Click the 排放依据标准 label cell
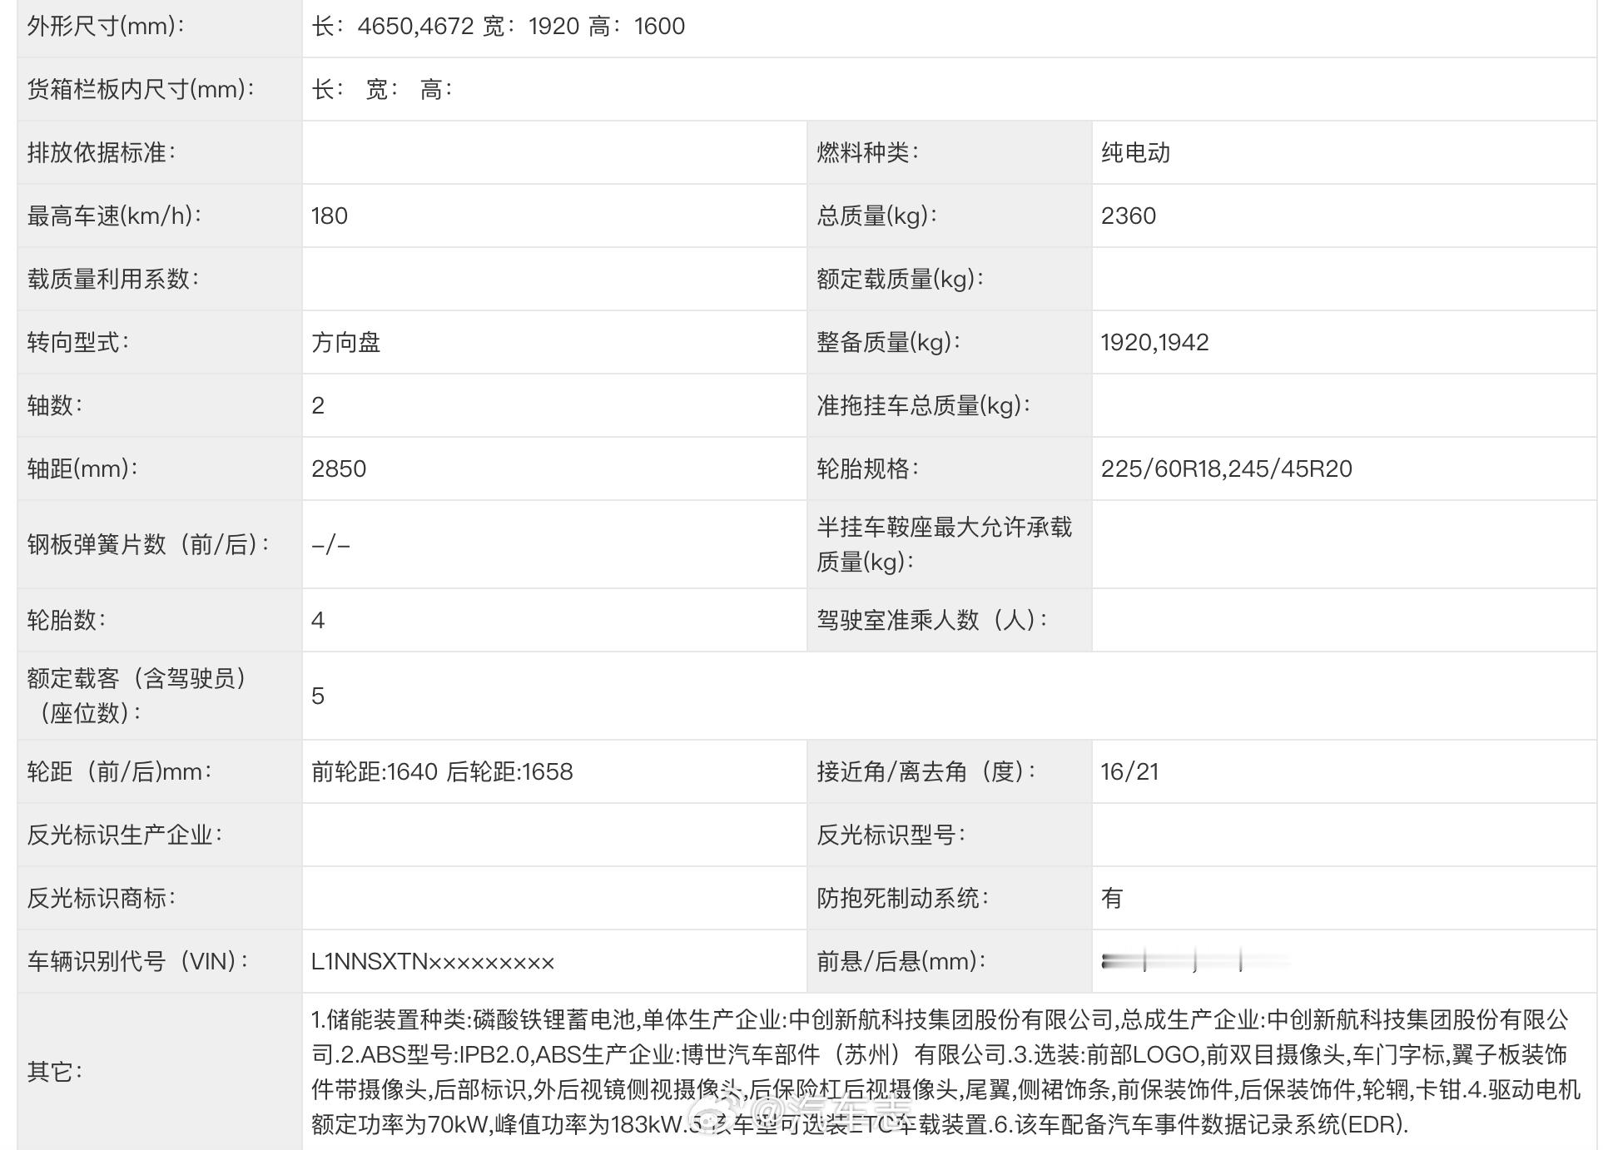 [x=101, y=152]
